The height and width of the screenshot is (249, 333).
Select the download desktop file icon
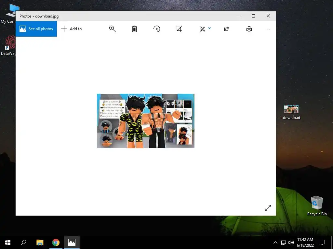point(291,112)
